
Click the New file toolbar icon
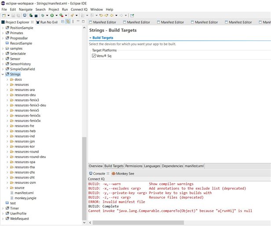pyautogui.click(x=4, y=15)
